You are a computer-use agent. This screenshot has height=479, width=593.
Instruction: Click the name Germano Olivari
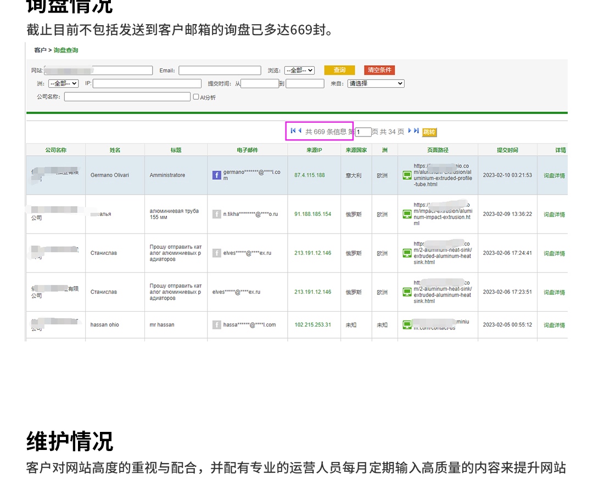(x=110, y=175)
